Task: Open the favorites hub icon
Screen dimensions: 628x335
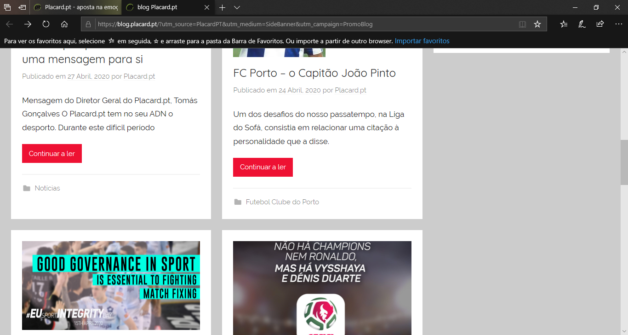Action: 564,24
